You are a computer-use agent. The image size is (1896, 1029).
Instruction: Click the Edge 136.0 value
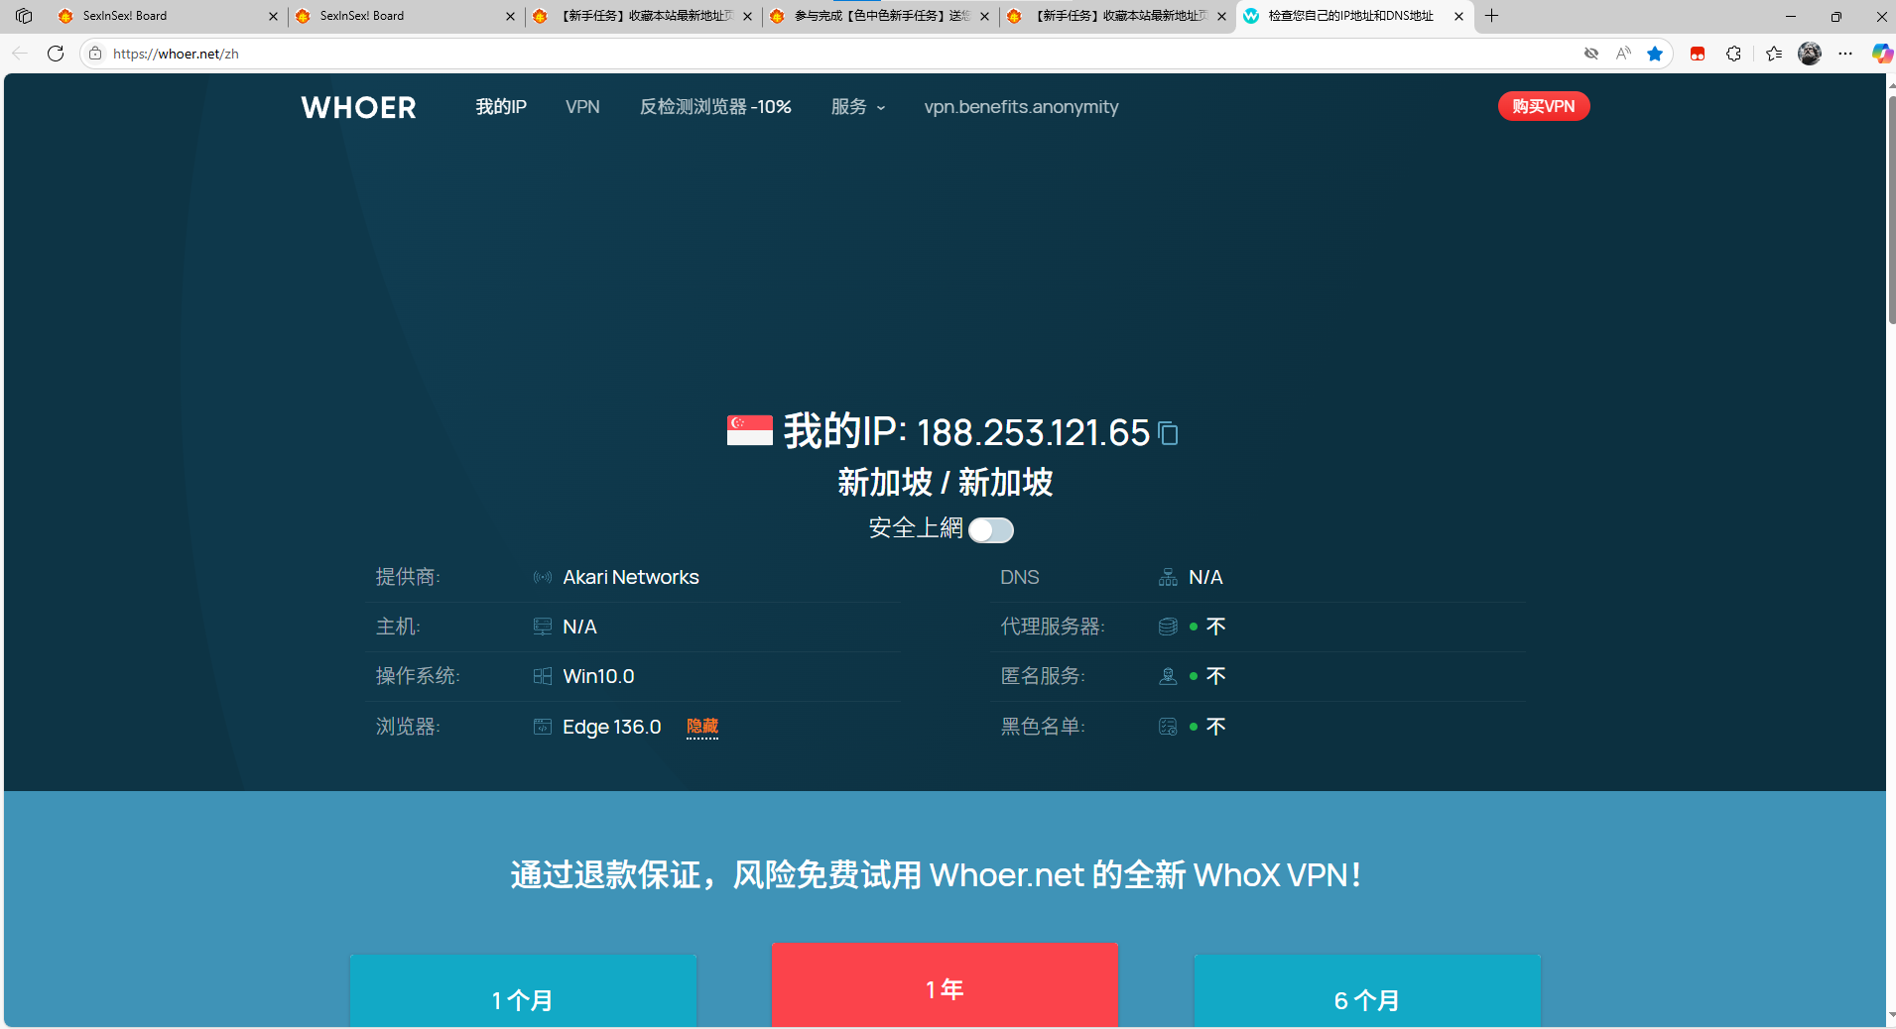coord(611,727)
